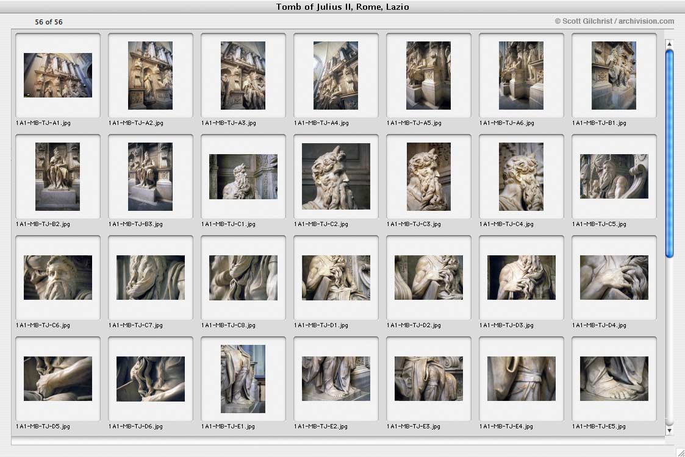Open Moses statue thumbnail 1A1-MB-TJ-B2.jpg
The image size is (685, 457).
pos(58,176)
